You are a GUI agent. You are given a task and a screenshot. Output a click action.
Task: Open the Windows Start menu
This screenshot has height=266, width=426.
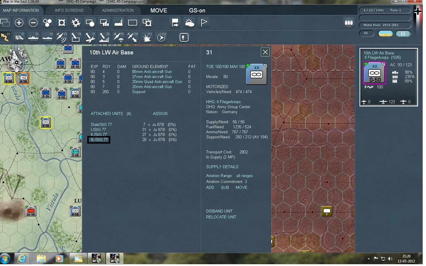[5, 259]
